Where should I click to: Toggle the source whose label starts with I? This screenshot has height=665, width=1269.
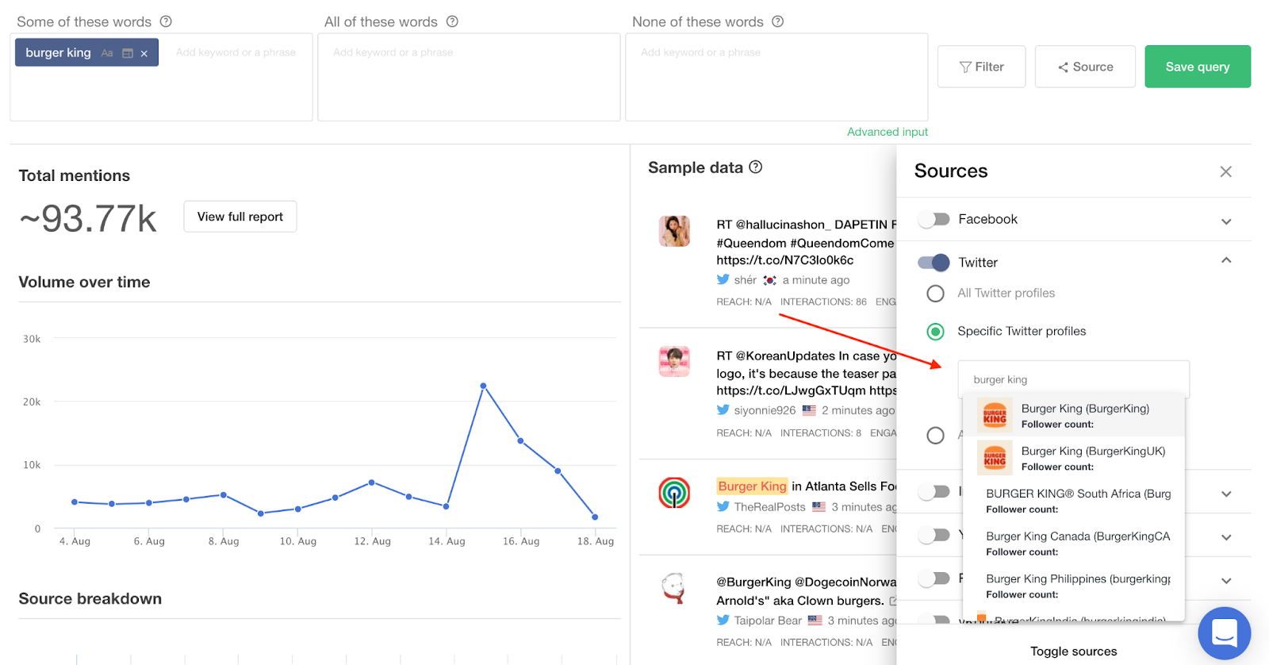[x=934, y=492]
